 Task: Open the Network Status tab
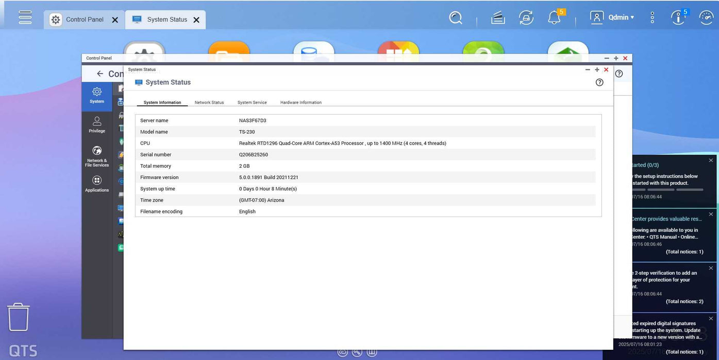point(209,102)
